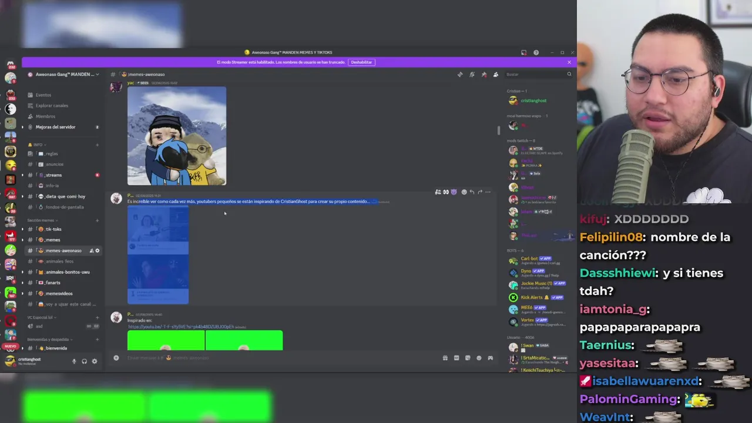This screenshot has height=423, width=752.
Task: Collapse the Sección memes category
Action: pyautogui.click(x=42, y=220)
